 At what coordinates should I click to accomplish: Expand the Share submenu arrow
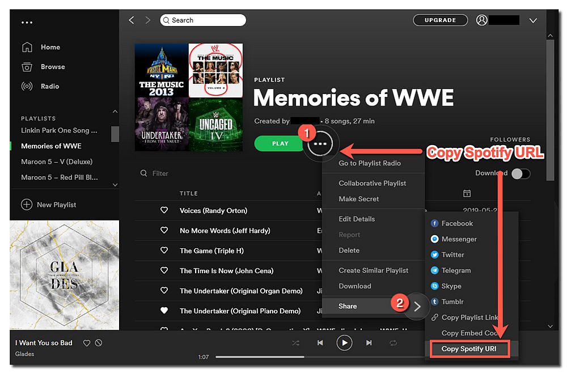click(x=417, y=306)
